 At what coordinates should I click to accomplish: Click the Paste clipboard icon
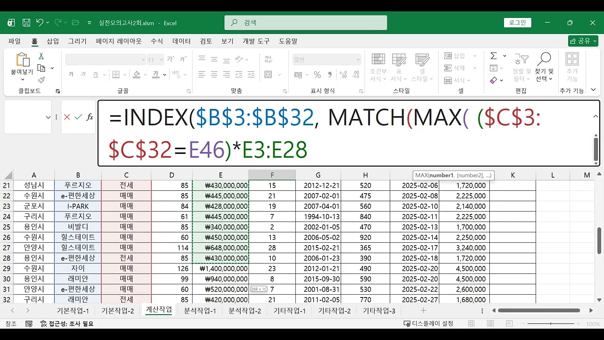pos(22,59)
